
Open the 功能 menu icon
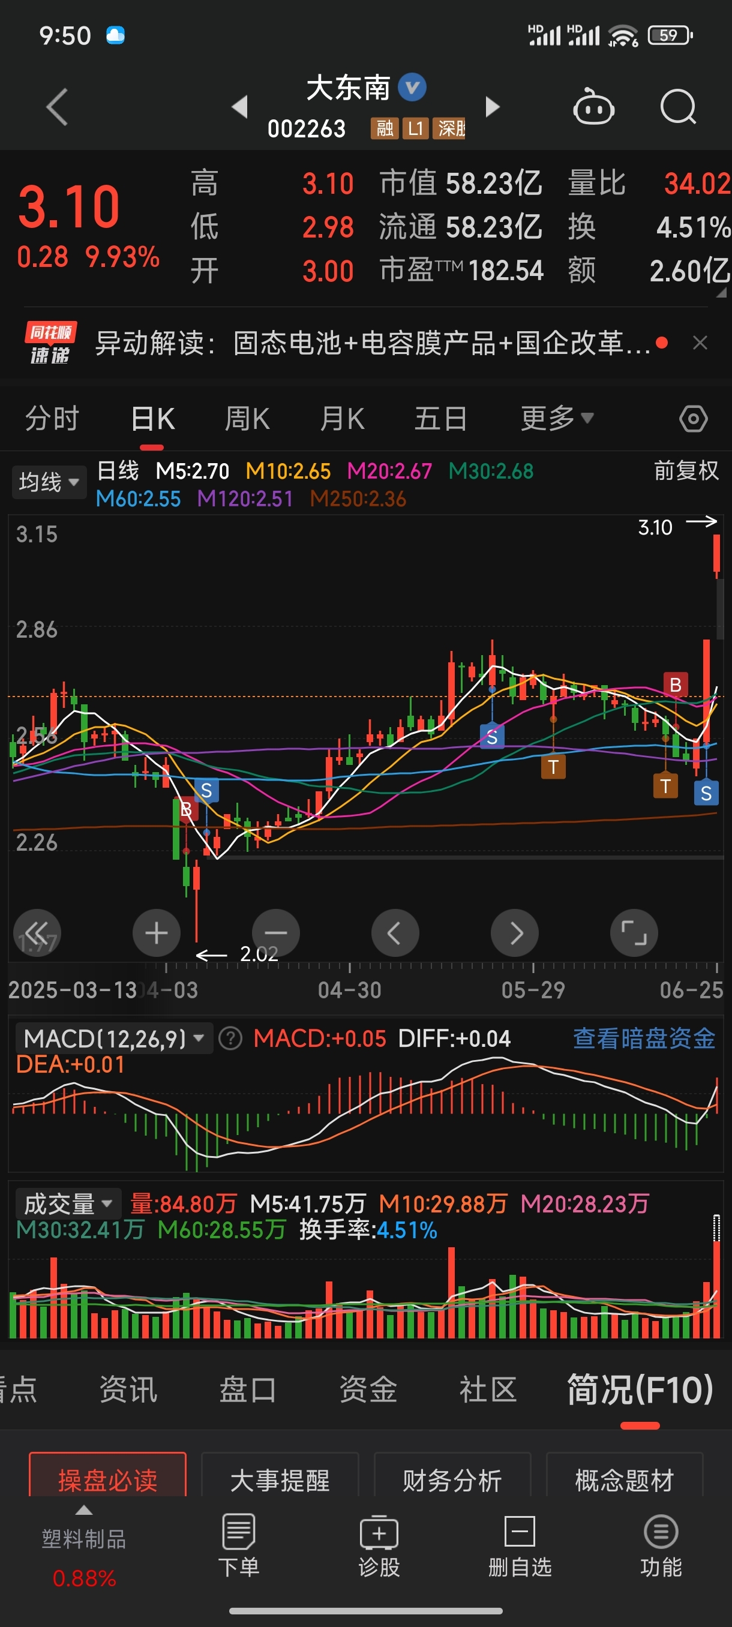(661, 1545)
